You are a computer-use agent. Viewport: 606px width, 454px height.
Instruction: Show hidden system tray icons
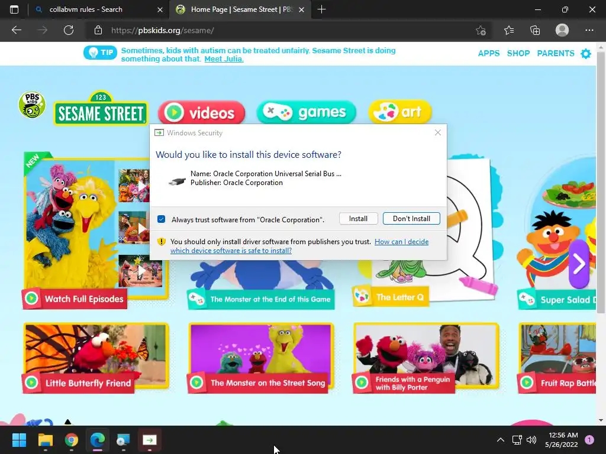tap(501, 440)
